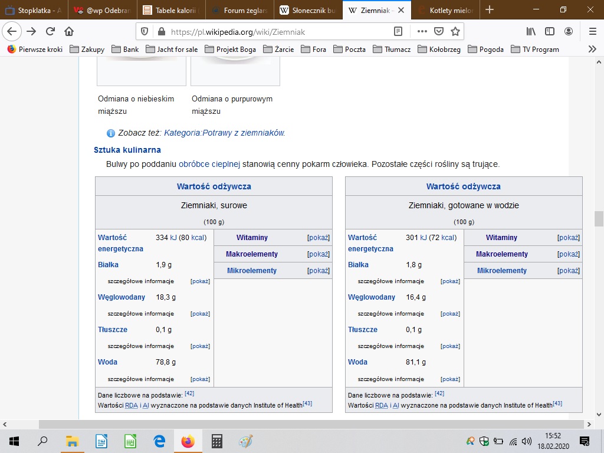Image resolution: width=604 pixels, height=453 pixels.
Task: Show more bookmarks with chevron arrow
Action: (592, 50)
